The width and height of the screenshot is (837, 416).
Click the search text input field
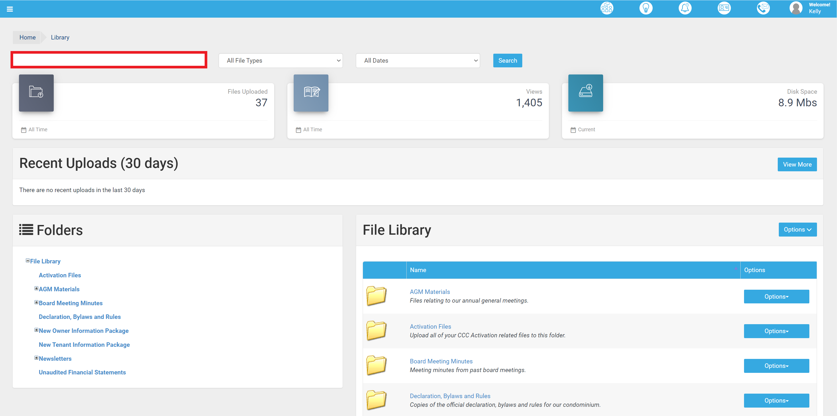coord(109,60)
